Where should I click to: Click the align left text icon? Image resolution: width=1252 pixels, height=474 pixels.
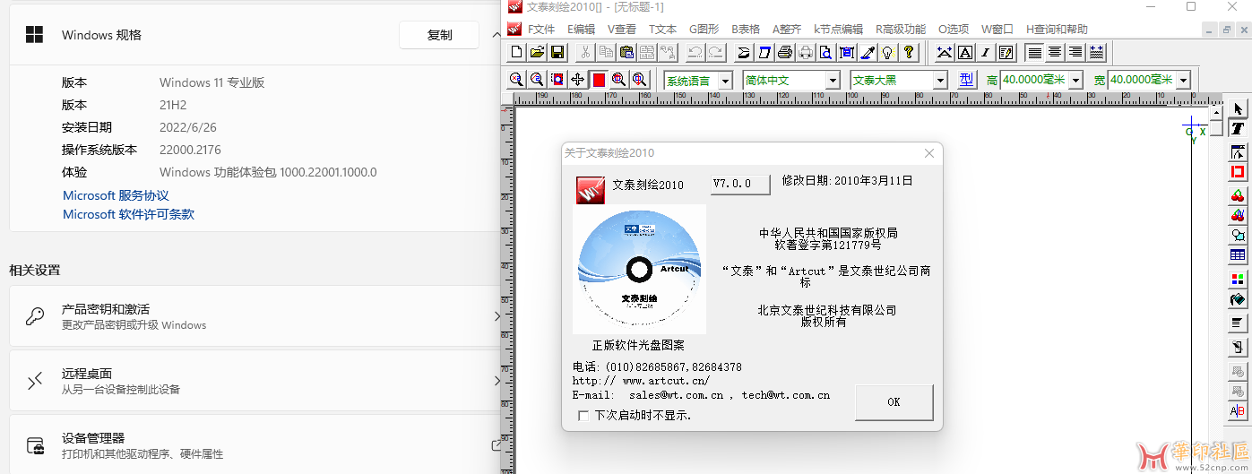[1034, 52]
